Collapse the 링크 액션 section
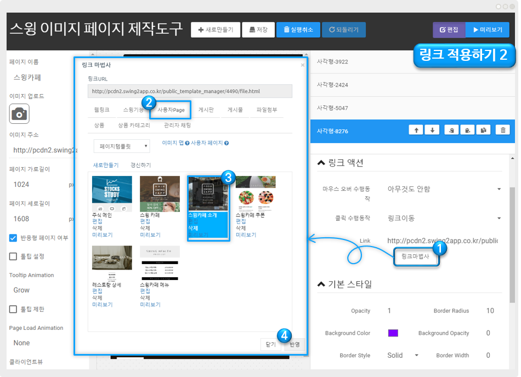The height and width of the screenshot is (377, 521). point(321,163)
